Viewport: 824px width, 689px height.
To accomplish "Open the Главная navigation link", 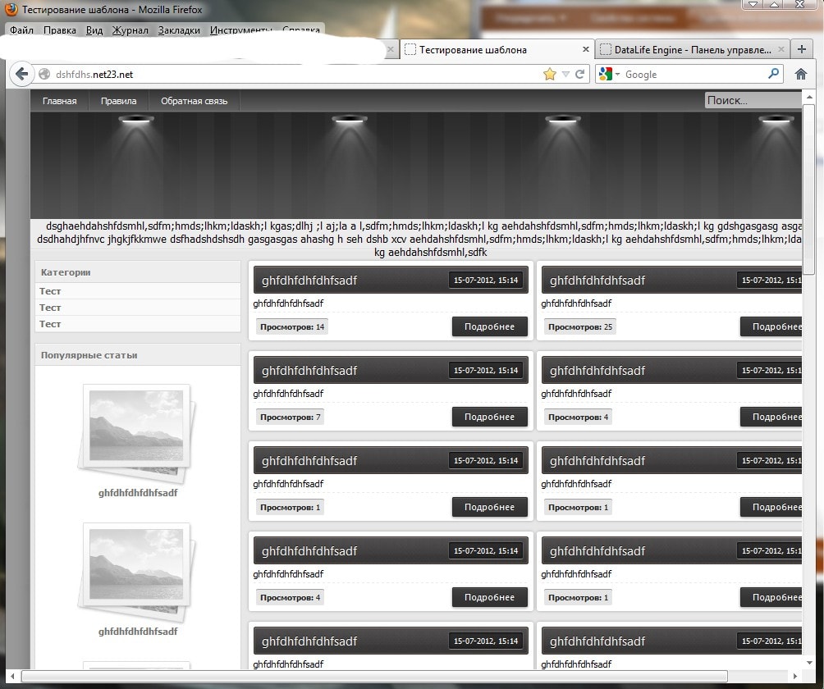I will click(59, 101).
